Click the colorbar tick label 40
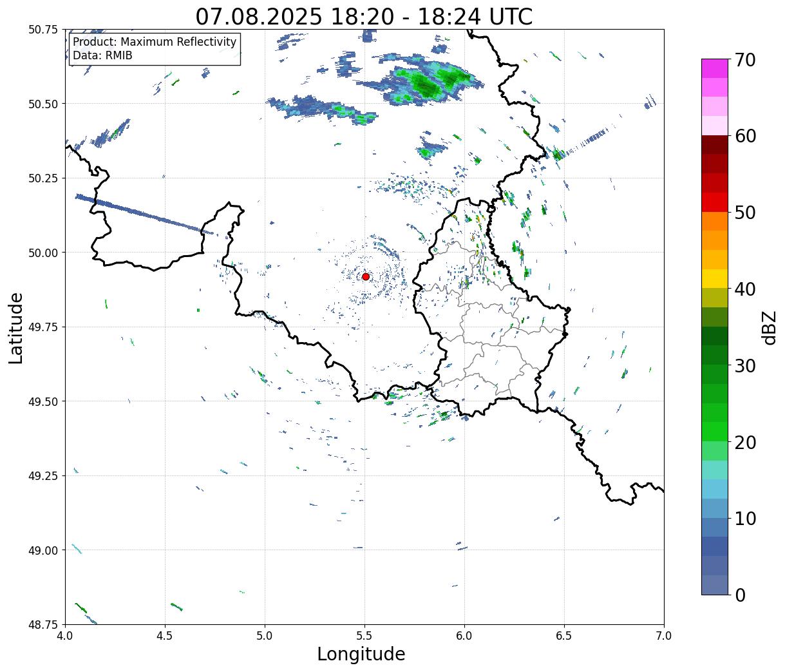Image resolution: width=785 pixels, height=670 pixels. point(744,289)
